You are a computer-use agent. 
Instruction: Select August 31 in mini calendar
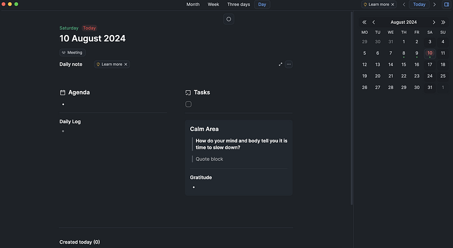[x=430, y=88]
